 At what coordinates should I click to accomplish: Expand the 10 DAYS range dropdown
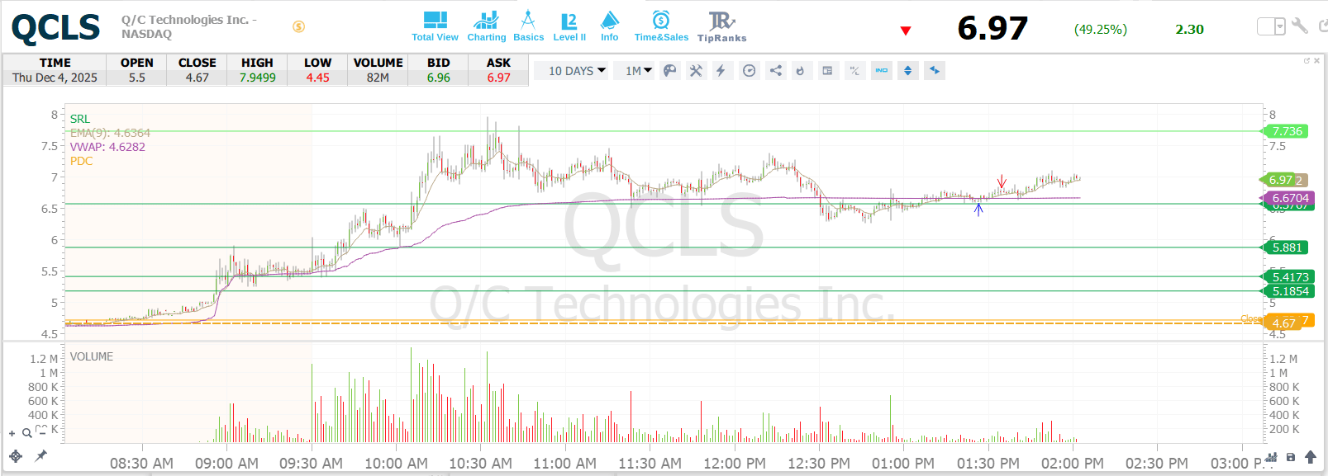tap(577, 71)
